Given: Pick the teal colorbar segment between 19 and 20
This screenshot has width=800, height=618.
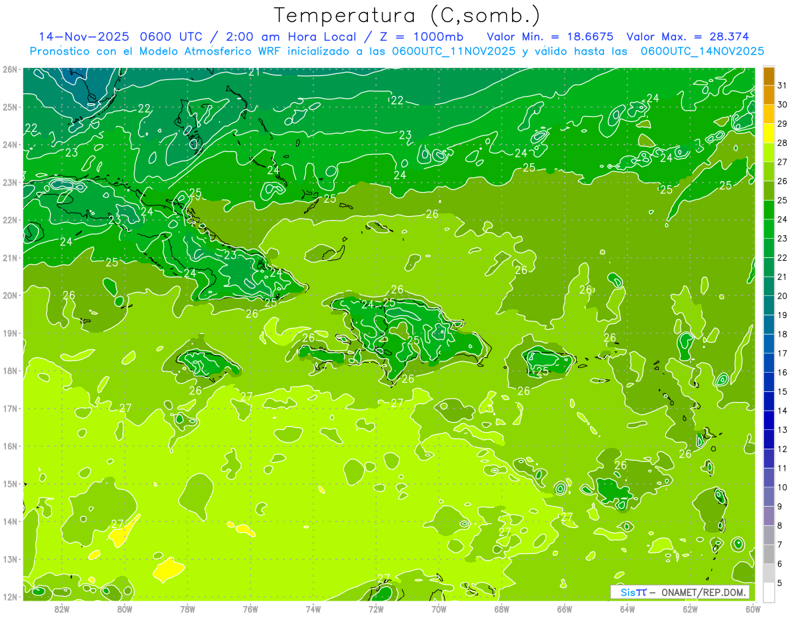Looking at the screenshot, I should pyautogui.click(x=769, y=305).
